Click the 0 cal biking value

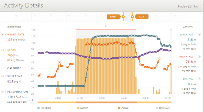pos(192,84)
